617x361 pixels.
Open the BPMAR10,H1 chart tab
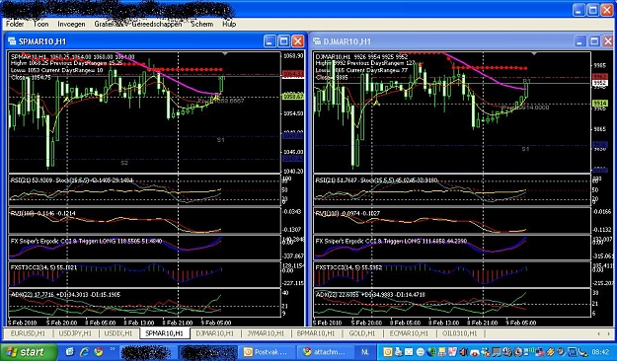[x=316, y=333]
